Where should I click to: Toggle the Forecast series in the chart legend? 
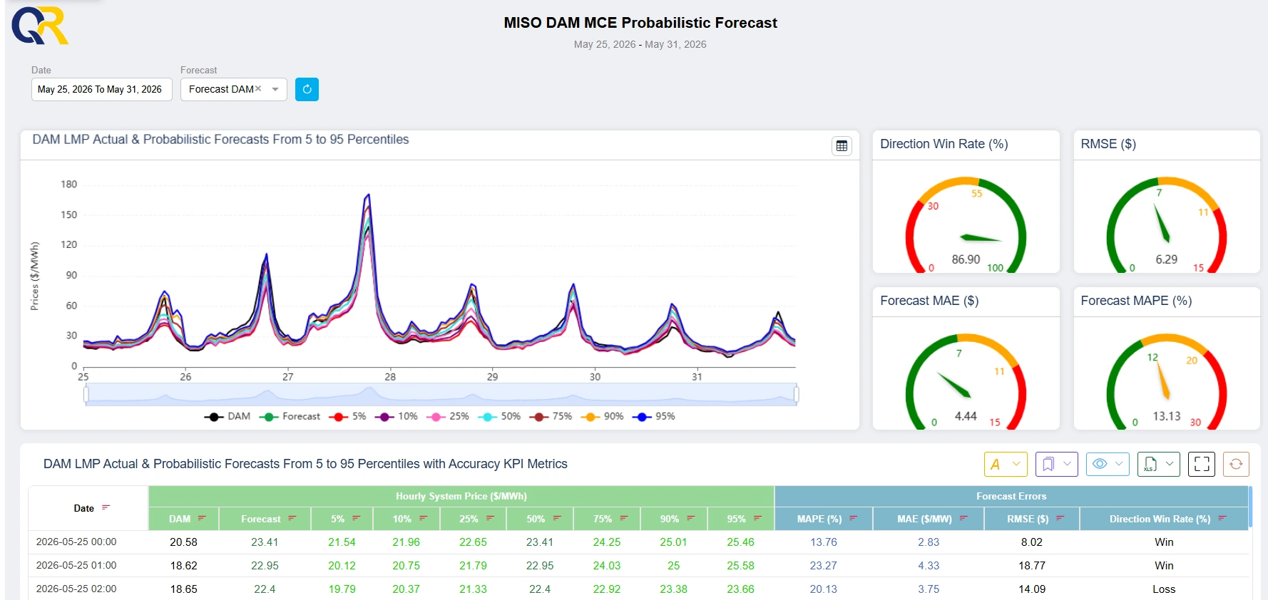[290, 416]
